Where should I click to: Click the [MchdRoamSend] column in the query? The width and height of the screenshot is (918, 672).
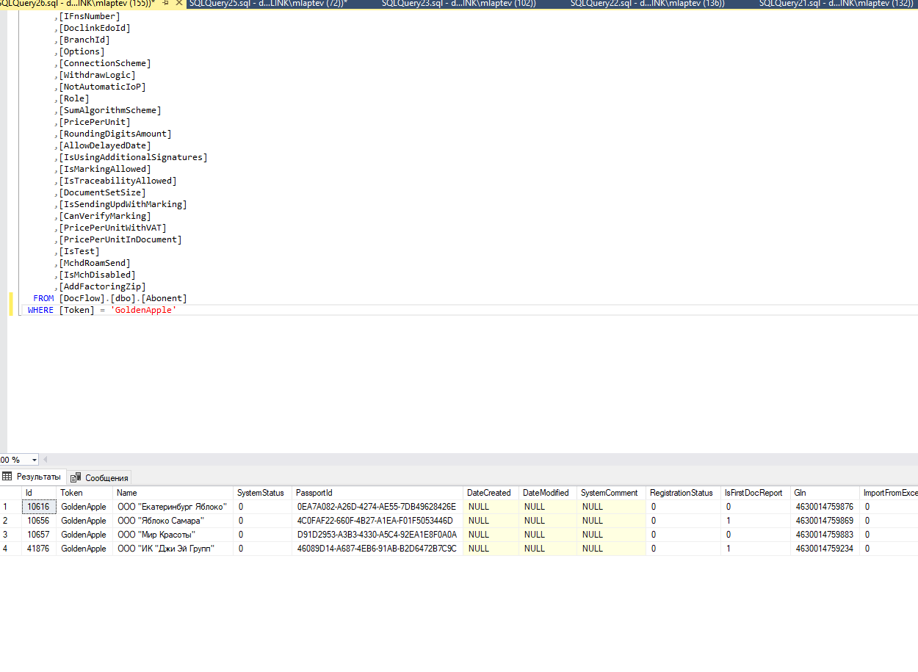click(x=95, y=263)
